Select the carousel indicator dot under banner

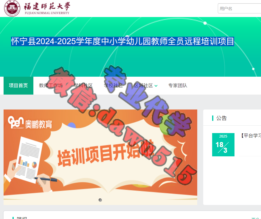tap(100, 200)
